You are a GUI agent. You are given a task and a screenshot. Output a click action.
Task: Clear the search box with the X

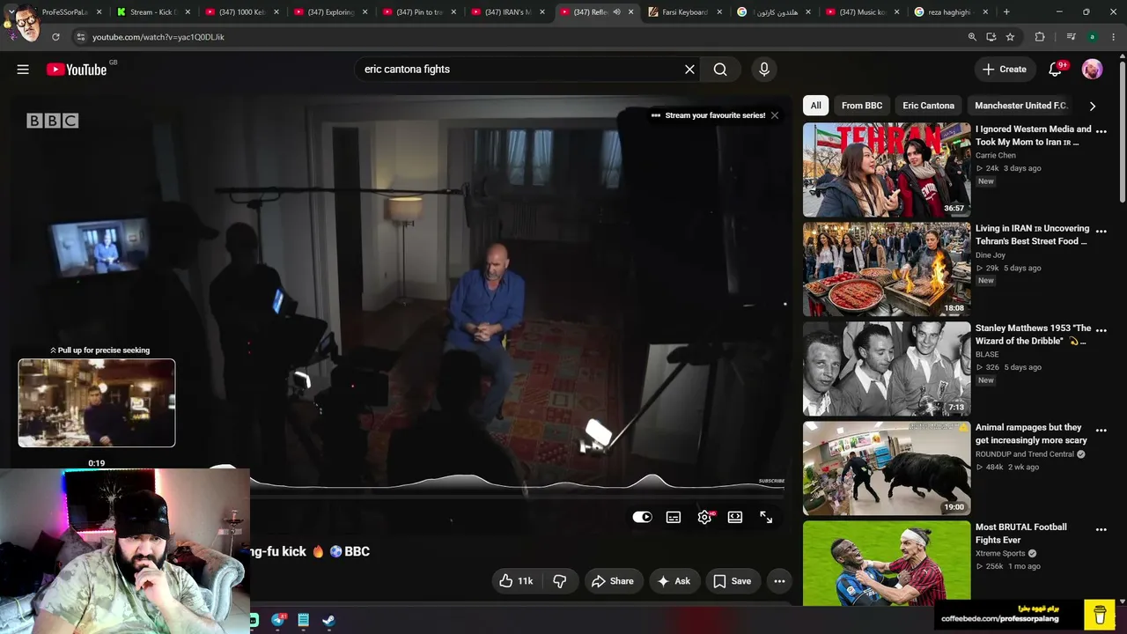pyautogui.click(x=689, y=70)
